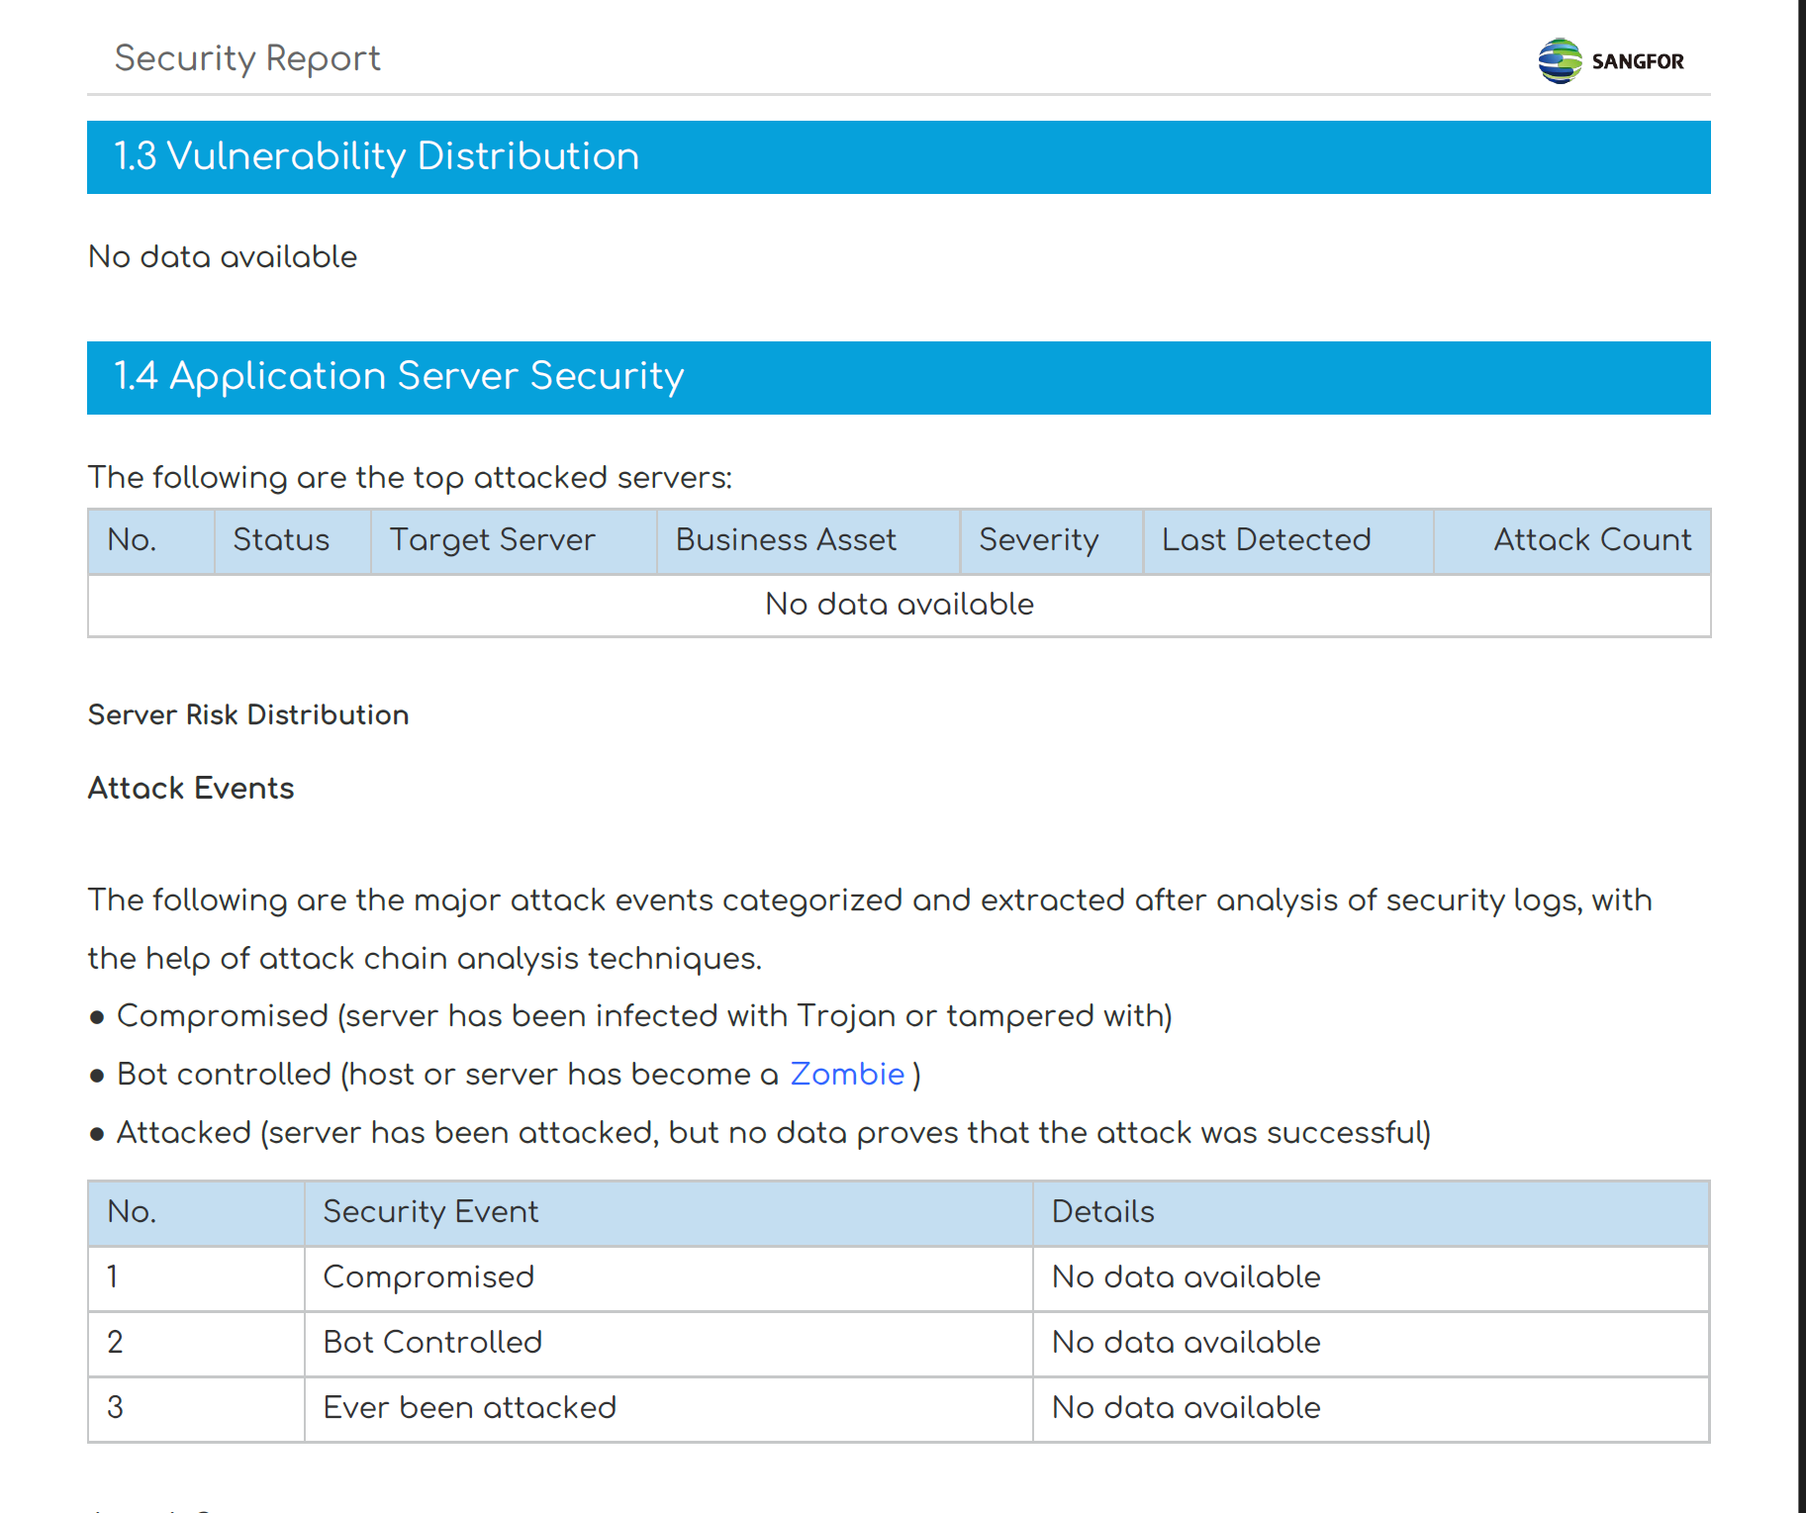Select the Ever been attacked cell
Screen dimensions: 1806x1513
(x=469, y=1408)
